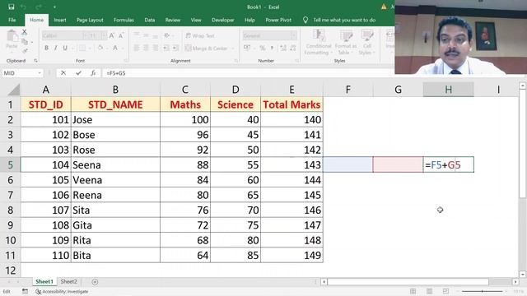
Task: Click the Increase Indent icon
Action: coord(175,48)
